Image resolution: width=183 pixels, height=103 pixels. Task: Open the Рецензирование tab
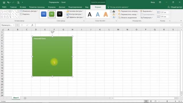coord(75,7)
